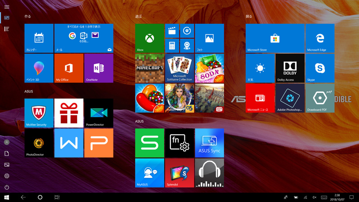Expand the hamburger menu

coord(7,7)
